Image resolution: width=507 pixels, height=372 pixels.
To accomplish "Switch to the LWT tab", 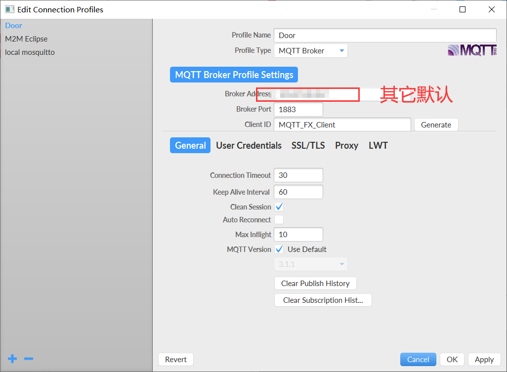I will (x=378, y=145).
